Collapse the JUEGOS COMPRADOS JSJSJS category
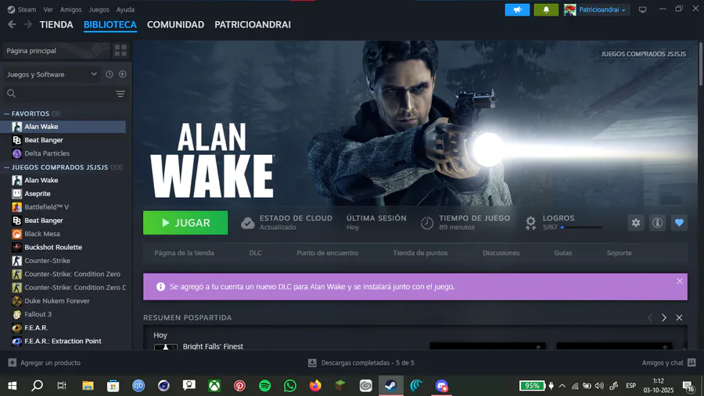This screenshot has width=704, height=396. [7, 167]
